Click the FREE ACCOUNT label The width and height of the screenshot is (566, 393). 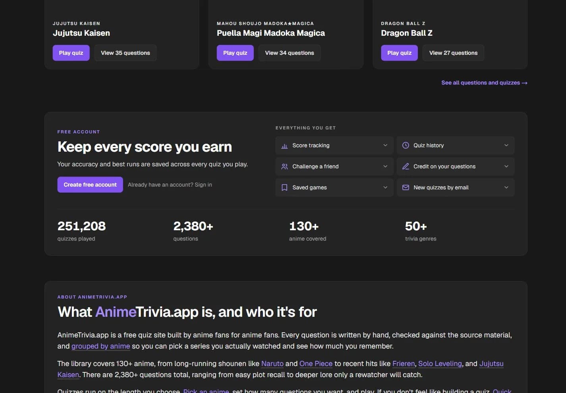tap(79, 132)
